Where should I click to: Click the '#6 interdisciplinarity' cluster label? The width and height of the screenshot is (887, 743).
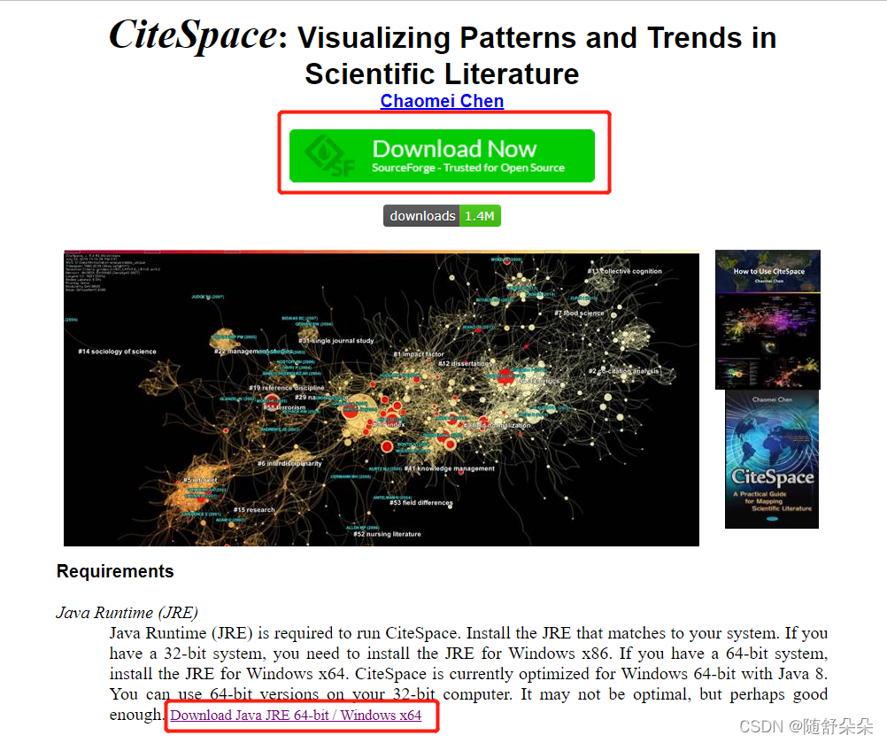(x=289, y=463)
